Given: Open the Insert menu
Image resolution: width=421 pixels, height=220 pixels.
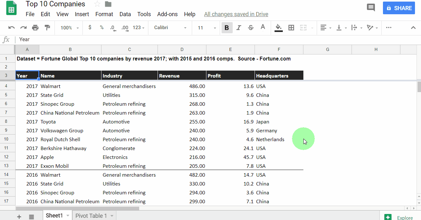Looking at the screenshot, I should pyautogui.click(x=82, y=14).
